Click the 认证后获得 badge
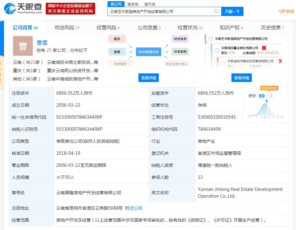Image resolution: width=296 pixels, height=230 pixels. [269, 88]
